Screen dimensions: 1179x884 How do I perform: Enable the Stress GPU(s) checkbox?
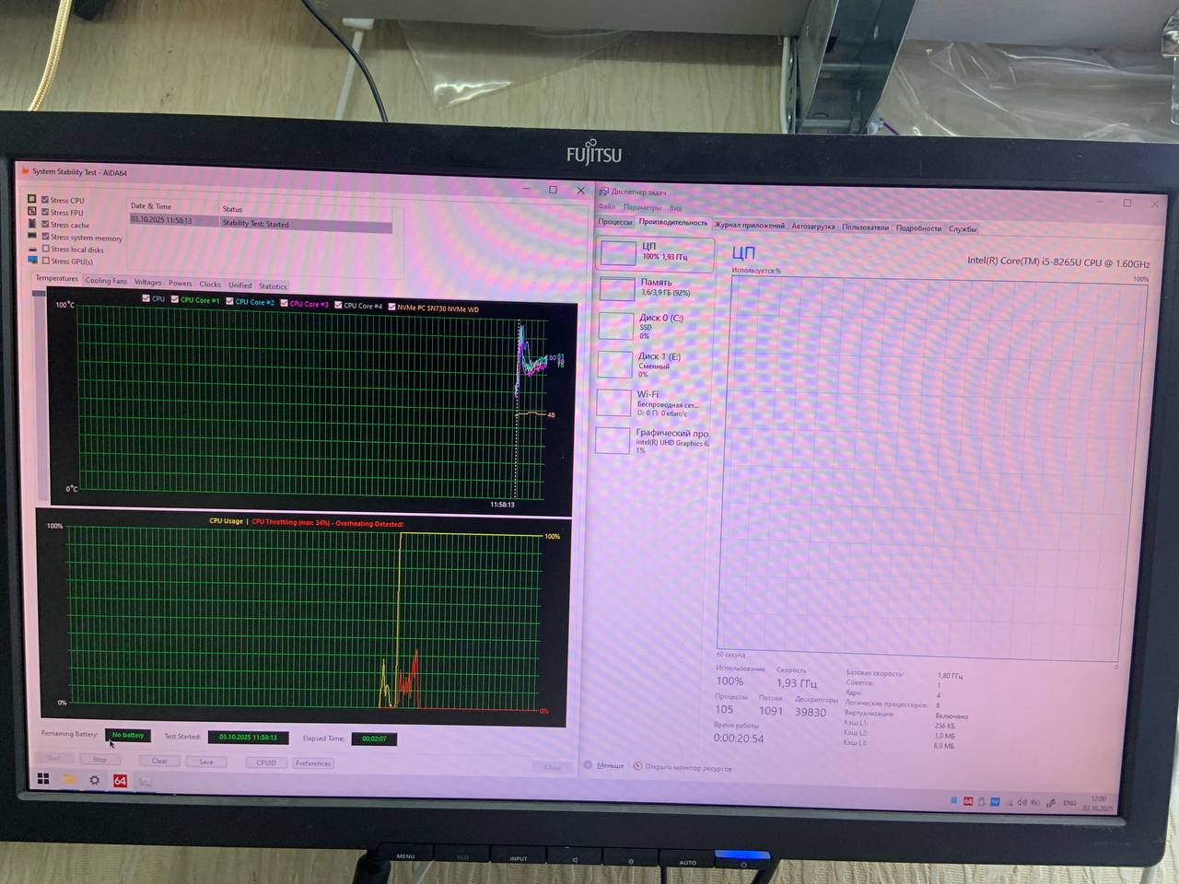coord(46,261)
